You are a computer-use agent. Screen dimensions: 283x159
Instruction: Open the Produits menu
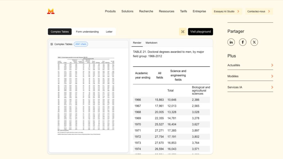point(110,11)
